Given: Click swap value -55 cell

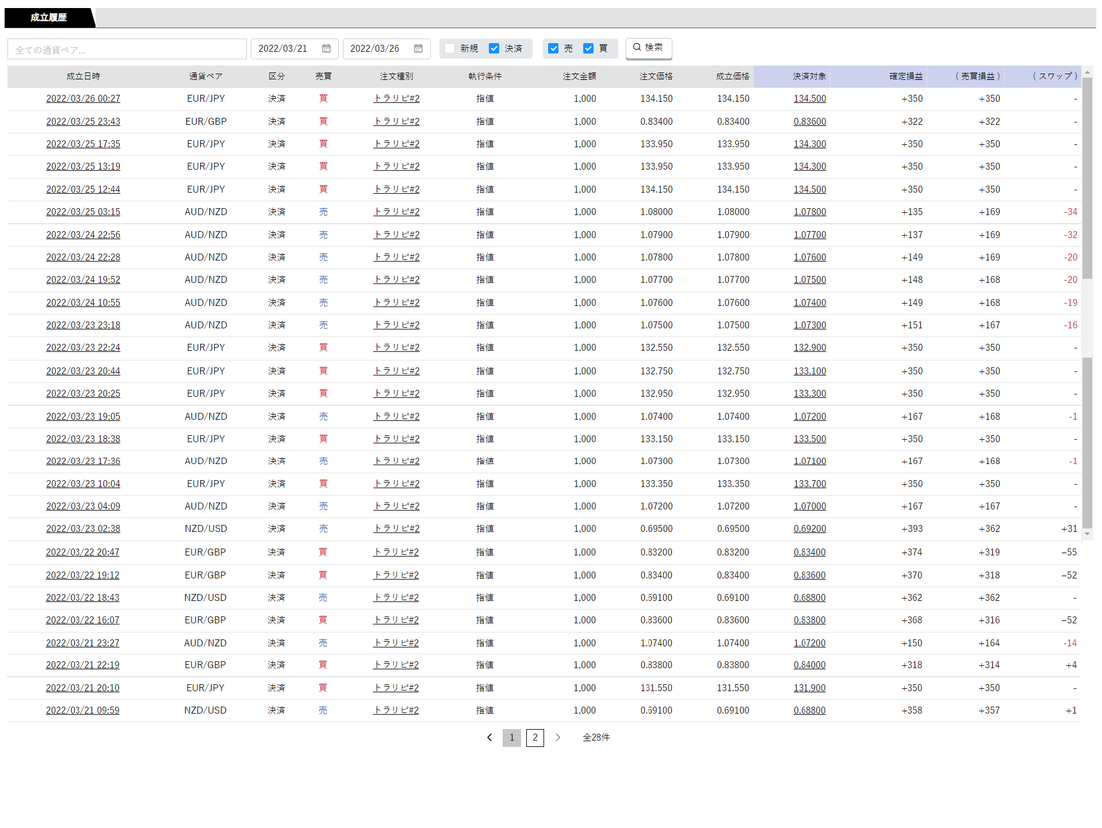Looking at the screenshot, I should (x=1069, y=553).
